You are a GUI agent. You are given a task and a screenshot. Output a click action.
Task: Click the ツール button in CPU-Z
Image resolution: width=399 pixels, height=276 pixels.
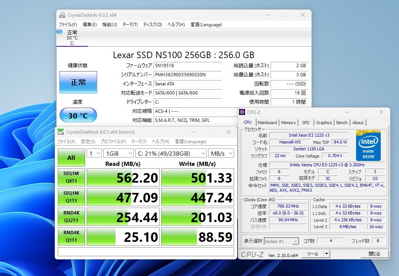click(312, 254)
